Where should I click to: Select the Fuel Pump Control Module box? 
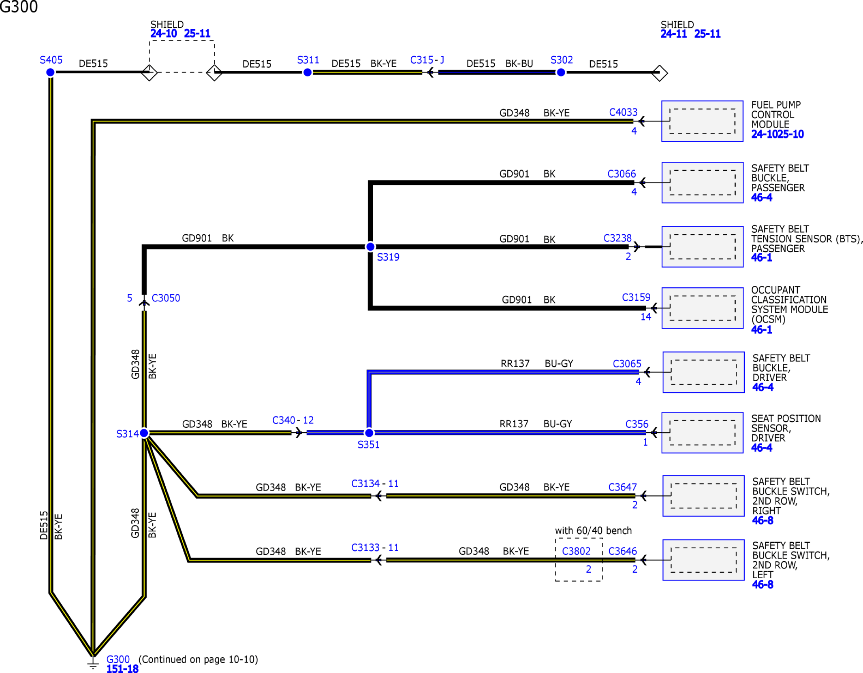point(702,121)
